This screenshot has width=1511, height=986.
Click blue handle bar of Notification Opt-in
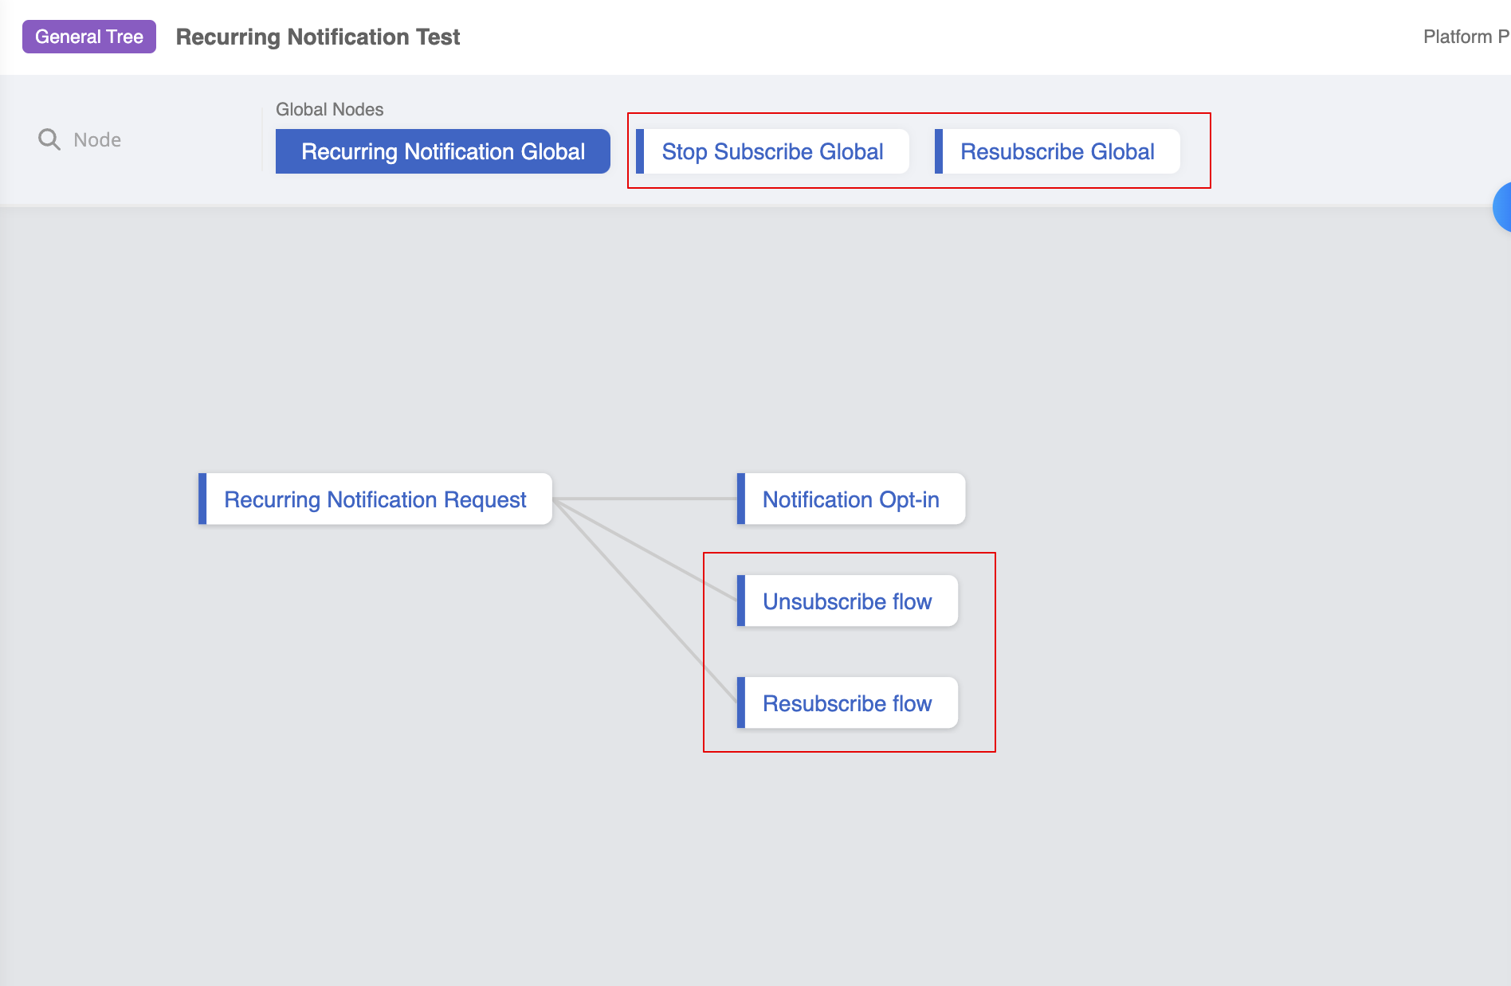[x=741, y=499]
